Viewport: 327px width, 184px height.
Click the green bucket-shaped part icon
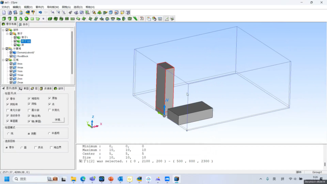pos(9,19)
